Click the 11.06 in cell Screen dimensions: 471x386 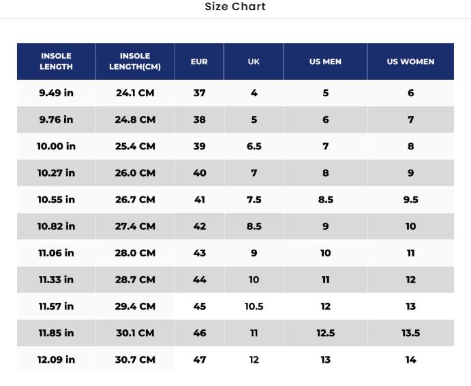pos(56,252)
